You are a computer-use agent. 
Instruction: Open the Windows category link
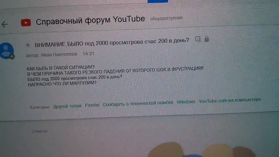tap(186, 102)
